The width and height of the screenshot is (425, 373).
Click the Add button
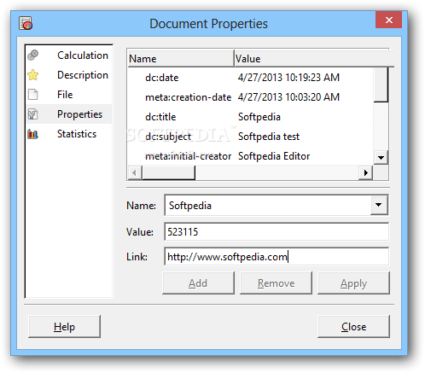pyautogui.click(x=198, y=283)
